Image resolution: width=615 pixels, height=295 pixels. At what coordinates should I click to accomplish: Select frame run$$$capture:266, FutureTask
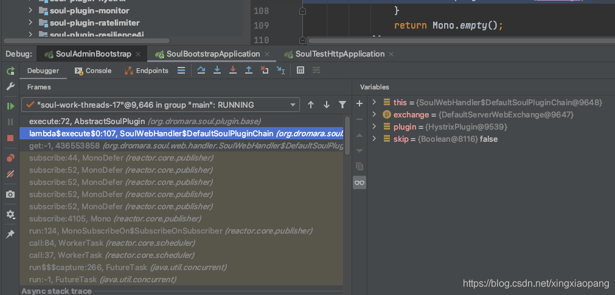[181, 267]
